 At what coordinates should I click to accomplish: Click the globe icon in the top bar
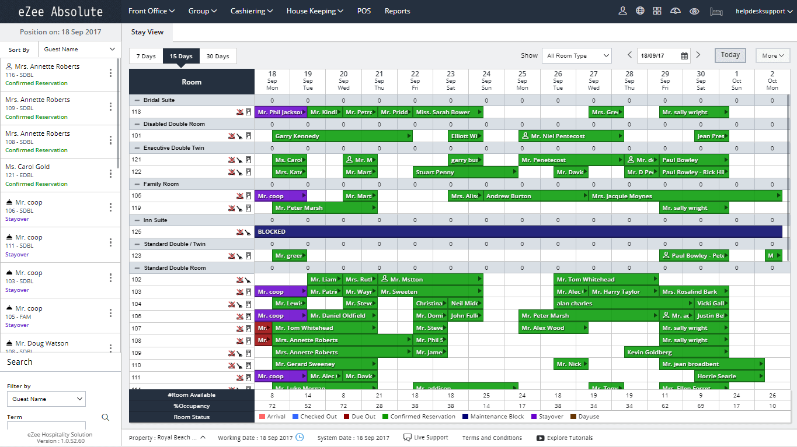point(640,10)
